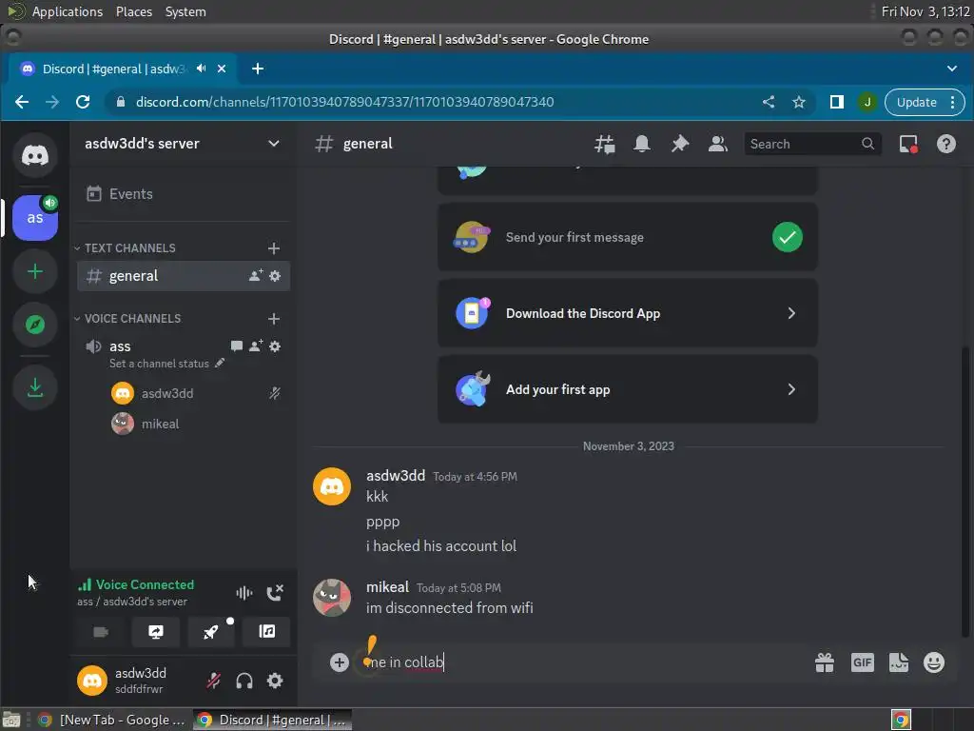Open Chrome three-dot menu
The image size is (974, 731).
(952, 103)
